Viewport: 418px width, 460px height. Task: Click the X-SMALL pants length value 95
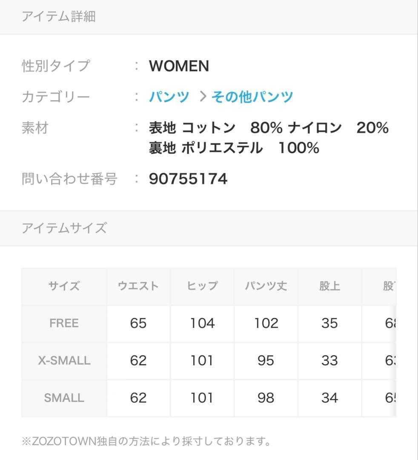(266, 361)
